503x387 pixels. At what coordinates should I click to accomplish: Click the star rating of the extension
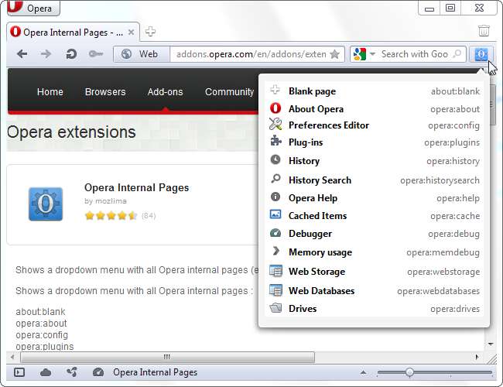pyautogui.click(x=111, y=215)
